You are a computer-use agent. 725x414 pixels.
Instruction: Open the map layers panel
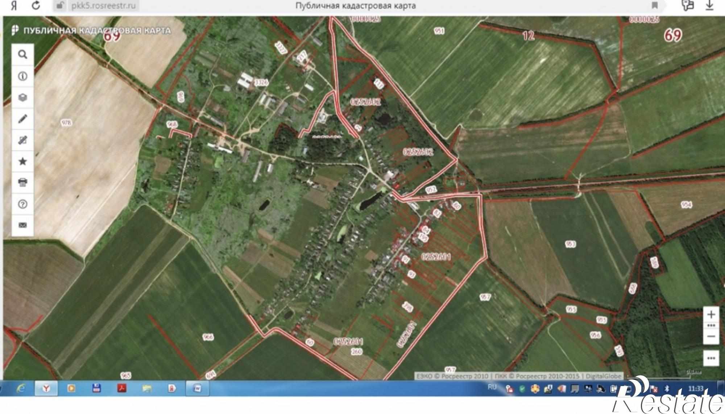coord(22,98)
